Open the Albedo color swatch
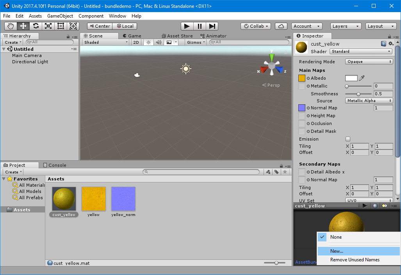Image resolution: width=401 pixels, height=275 pixels. [x=351, y=78]
